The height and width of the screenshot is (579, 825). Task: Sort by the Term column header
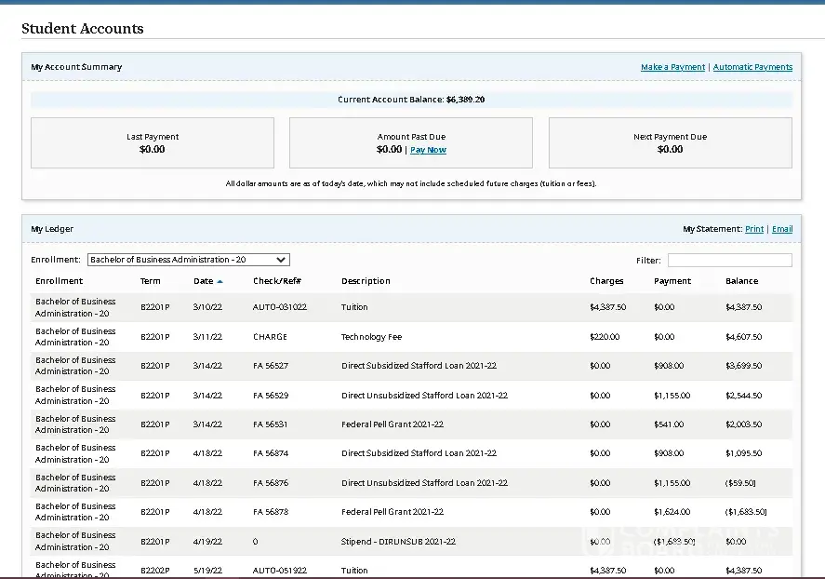pyautogui.click(x=151, y=281)
